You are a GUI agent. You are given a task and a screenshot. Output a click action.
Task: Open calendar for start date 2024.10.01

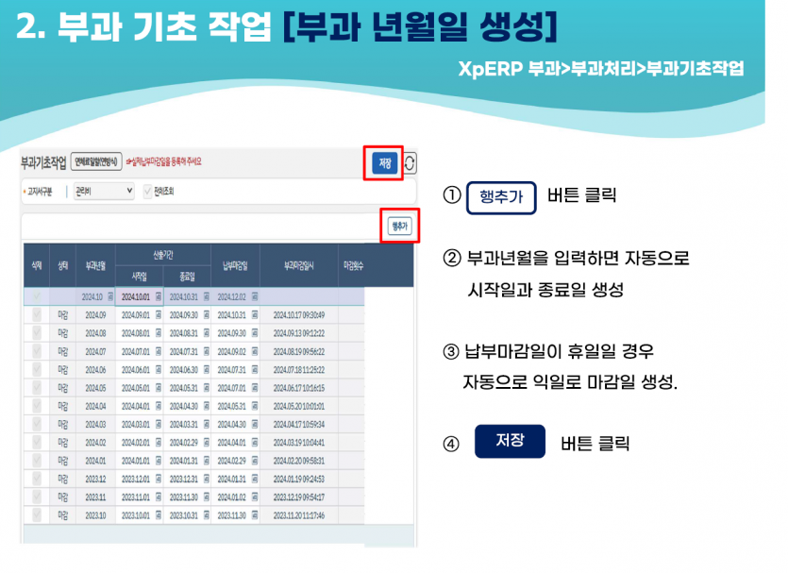[x=158, y=296]
